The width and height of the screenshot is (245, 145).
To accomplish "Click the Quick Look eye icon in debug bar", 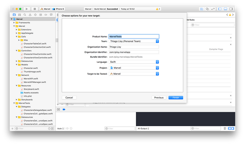I will pyautogui.click(x=67, y=129).
